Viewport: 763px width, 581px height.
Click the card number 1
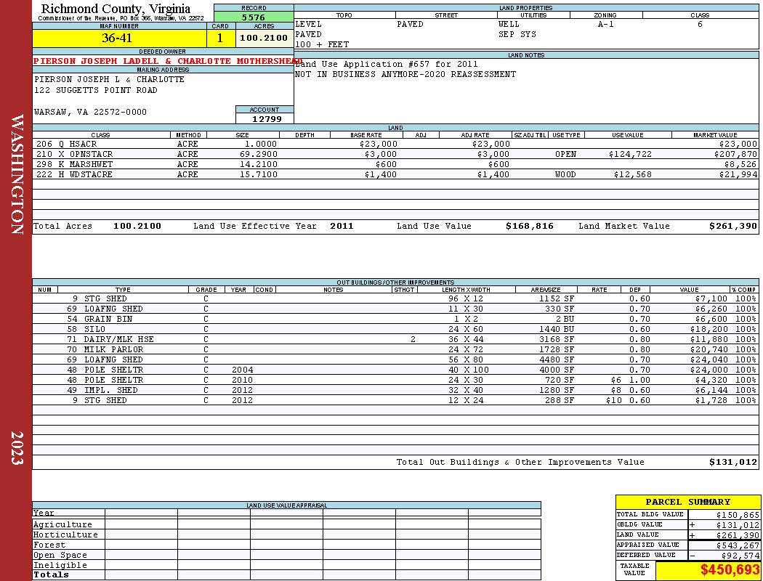(x=220, y=38)
